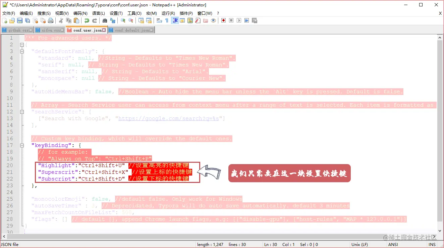
Task: Toggle show all characters
Action: (x=167, y=20)
